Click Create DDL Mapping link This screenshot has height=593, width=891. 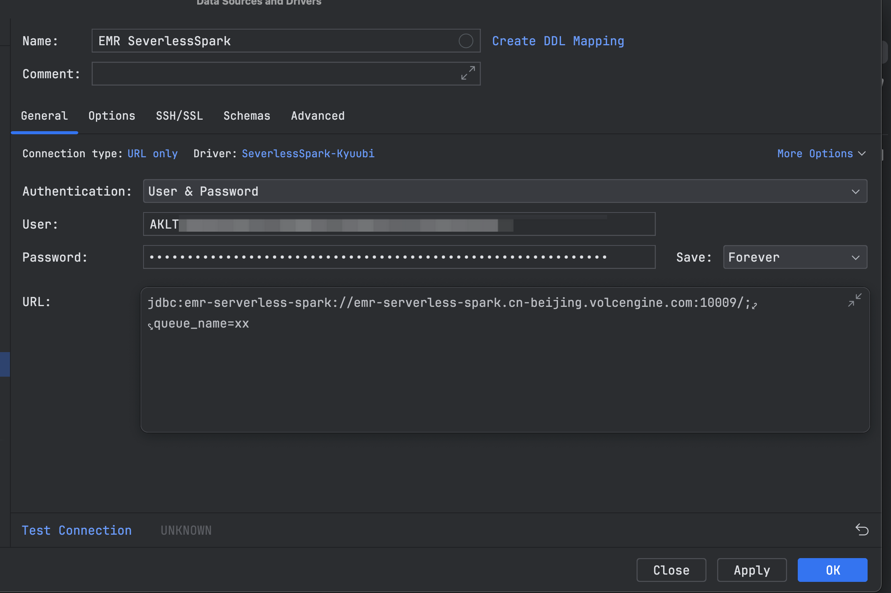(558, 41)
